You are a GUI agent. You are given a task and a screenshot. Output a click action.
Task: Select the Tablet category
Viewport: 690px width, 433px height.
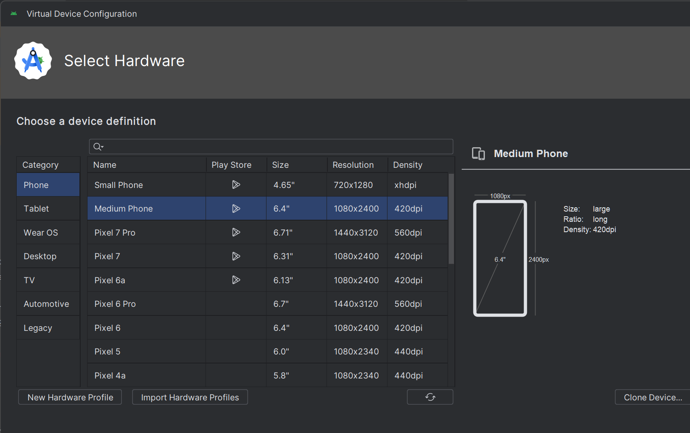48,209
